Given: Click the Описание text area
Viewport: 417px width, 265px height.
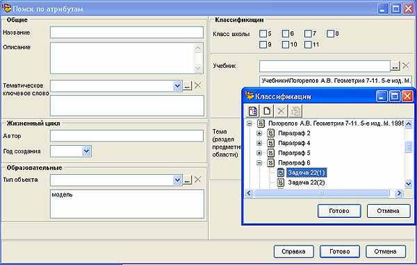Looking at the screenshot, I should pos(127,58).
